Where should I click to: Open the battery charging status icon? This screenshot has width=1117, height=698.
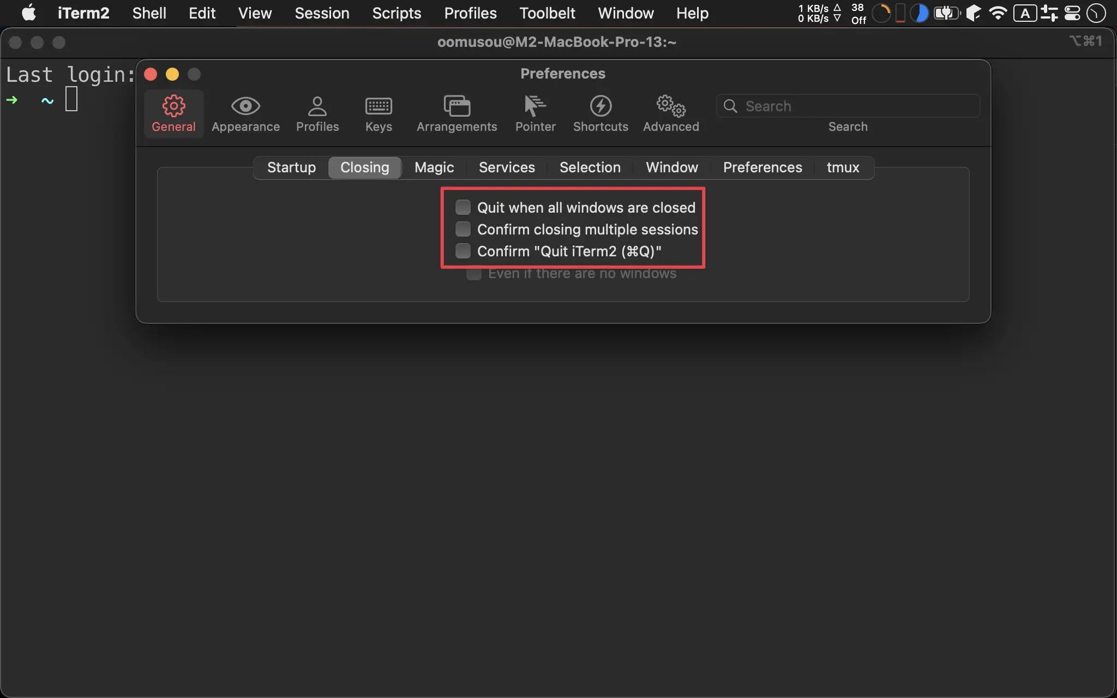point(947,13)
